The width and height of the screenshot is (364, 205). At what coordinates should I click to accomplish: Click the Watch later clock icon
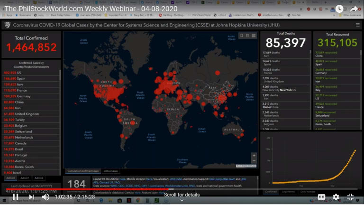click(x=339, y=9)
